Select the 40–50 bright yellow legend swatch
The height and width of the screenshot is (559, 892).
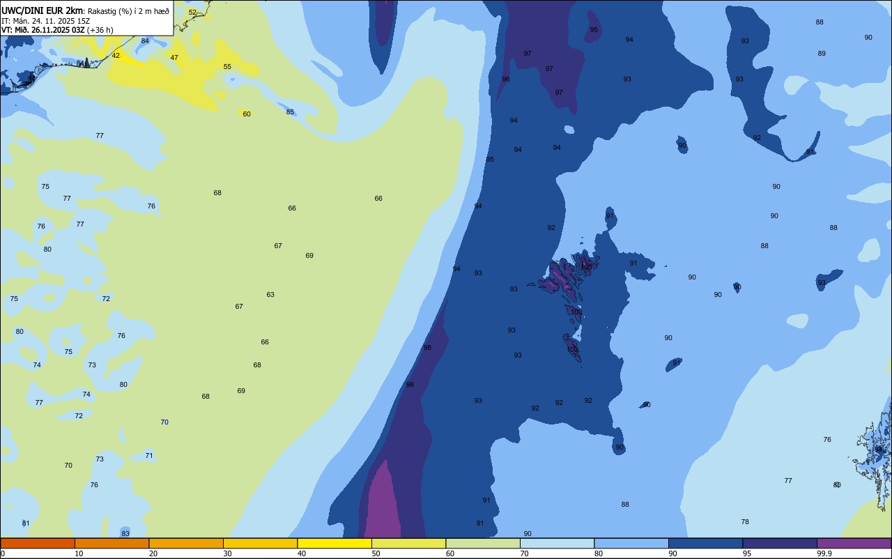point(334,543)
